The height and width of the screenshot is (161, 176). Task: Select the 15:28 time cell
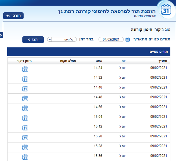(x=98, y=146)
